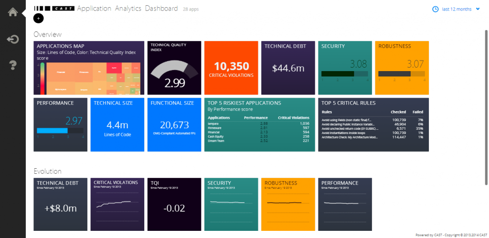The image size is (489, 238).
Task: Click the Home icon in the sidebar
Action: (x=13, y=11)
